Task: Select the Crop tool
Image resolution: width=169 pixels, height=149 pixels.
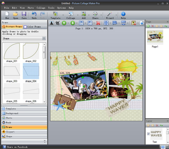Action: [57, 23]
